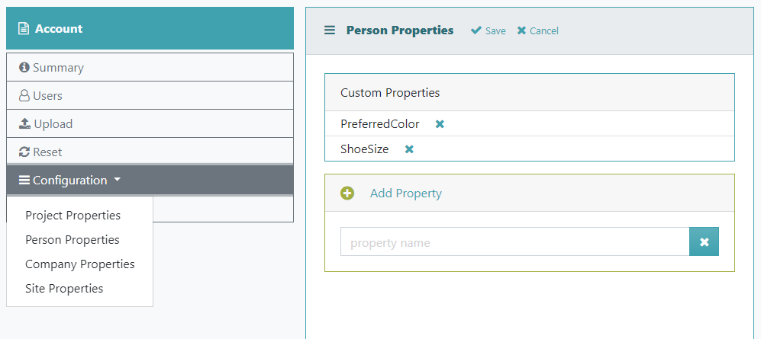Collapse the Configuration dropdown caret
The width and height of the screenshot is (761, 339).
click(117, 180)
